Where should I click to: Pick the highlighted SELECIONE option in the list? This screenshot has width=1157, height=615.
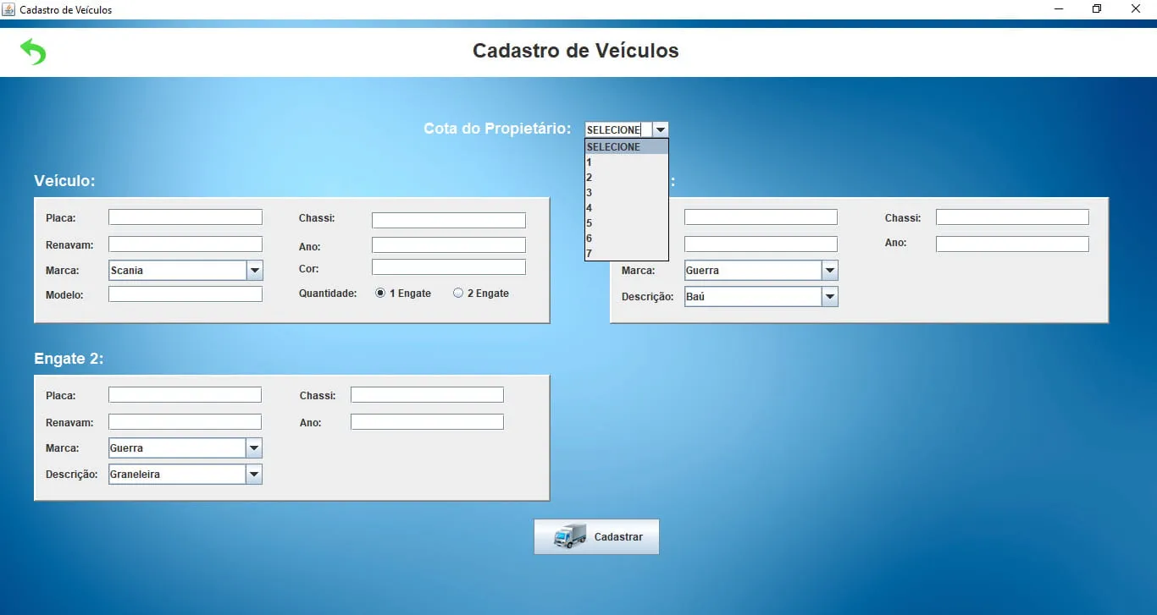(x=627, y=147)
